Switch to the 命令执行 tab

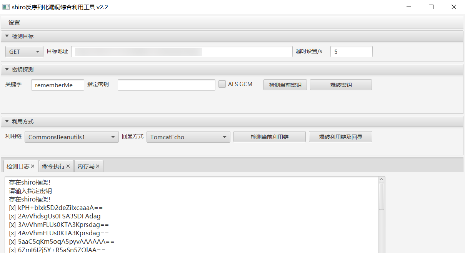pos(53,166)
